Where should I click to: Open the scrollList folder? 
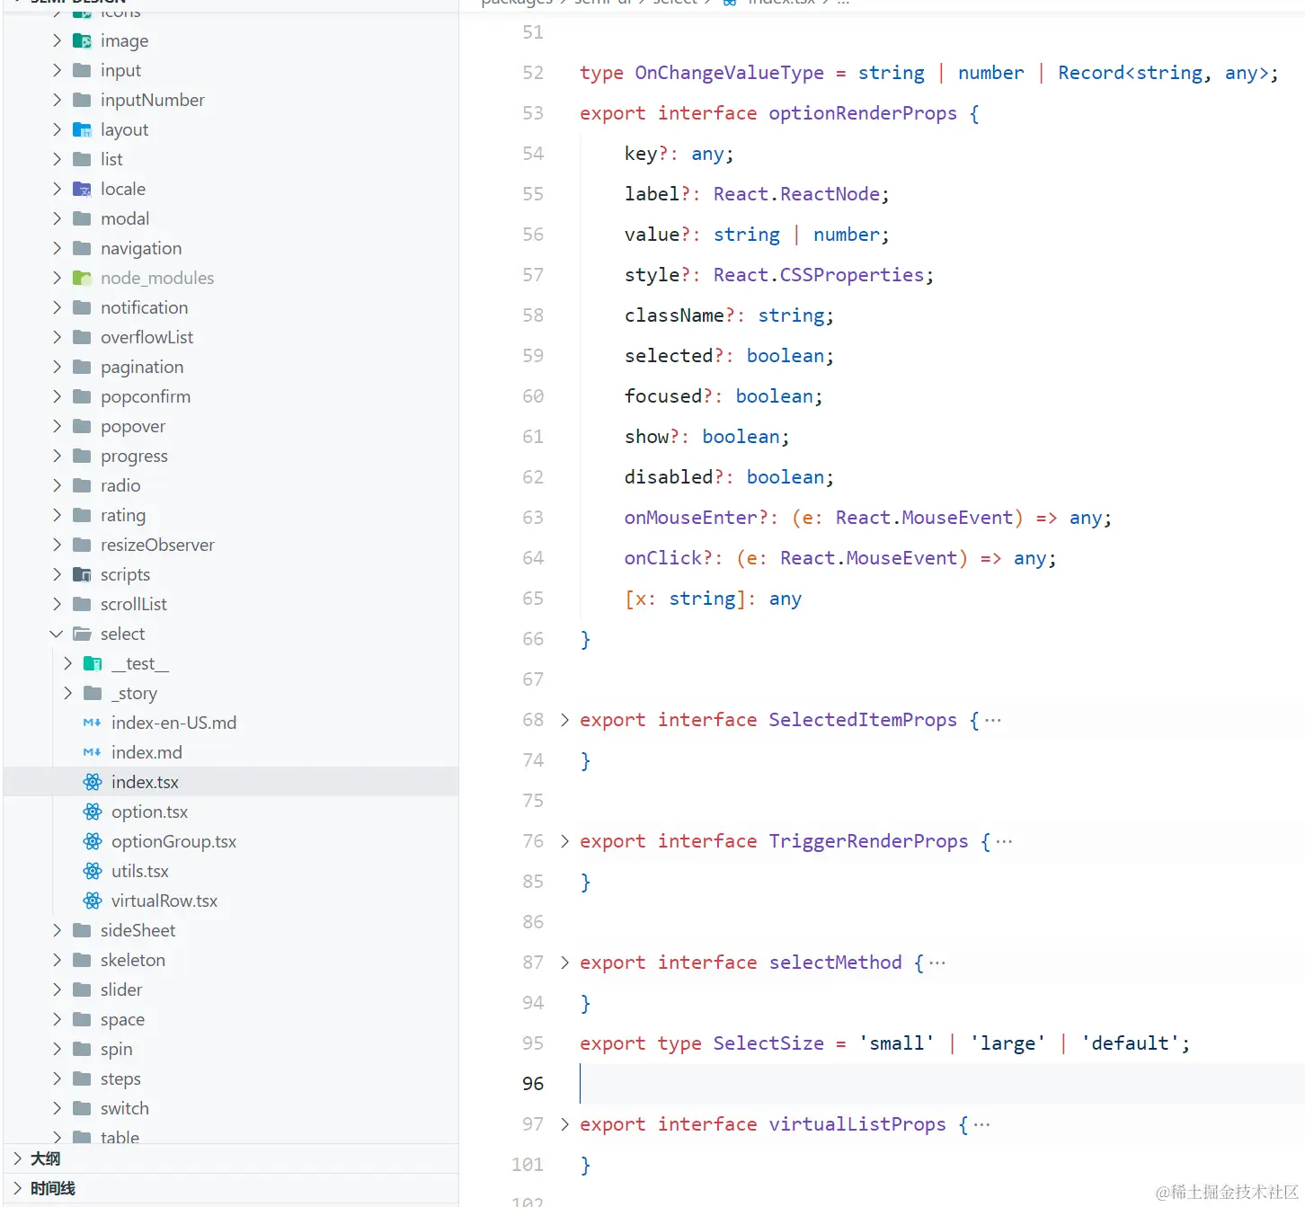coord(134,604)
